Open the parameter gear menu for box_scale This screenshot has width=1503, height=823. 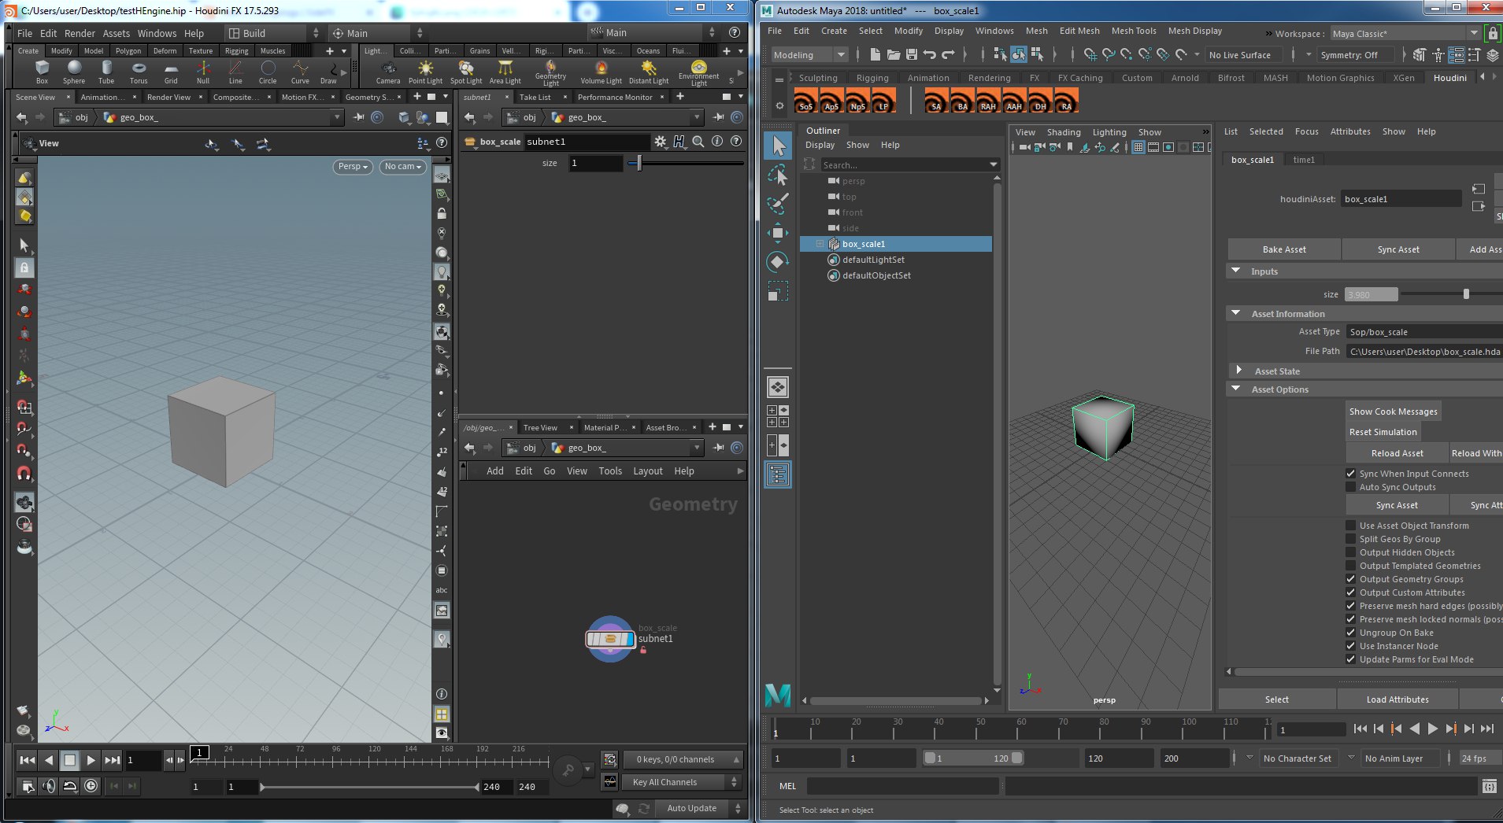pos(660,142)
